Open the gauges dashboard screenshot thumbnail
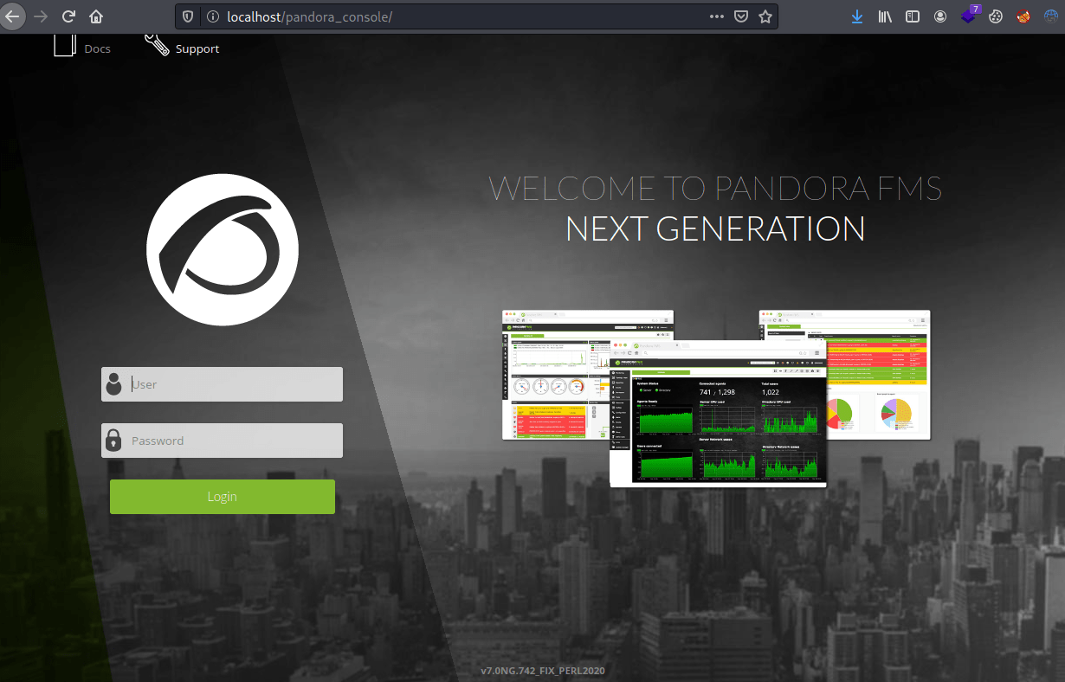The image size is (1065, 682). [x=556, y=374]
